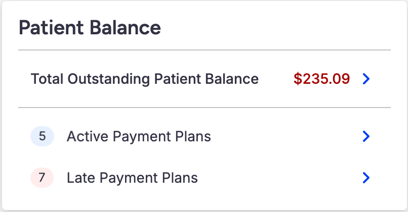
Task: Expand the outstanding balance details via the blue chevron
Action: (367, 79)
